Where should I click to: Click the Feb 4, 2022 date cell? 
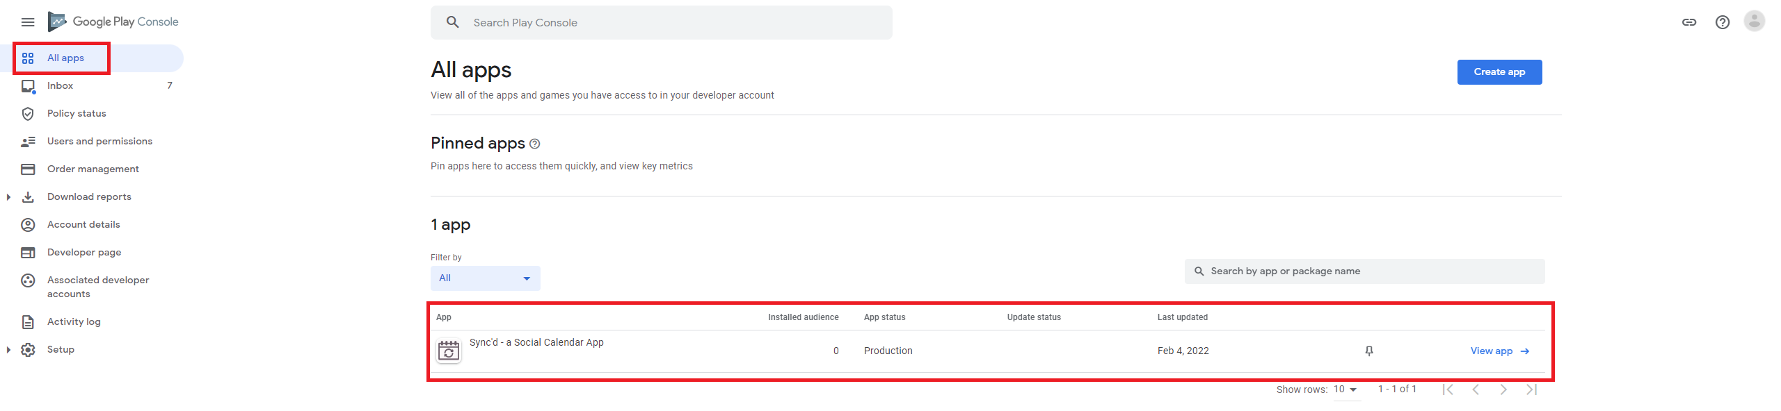[x=1183, y=351]
